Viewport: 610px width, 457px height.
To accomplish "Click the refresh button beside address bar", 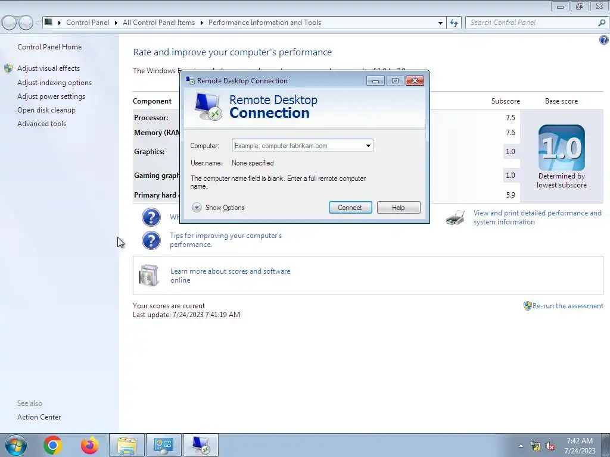I will pyautogui.click(x=454, y=23).
